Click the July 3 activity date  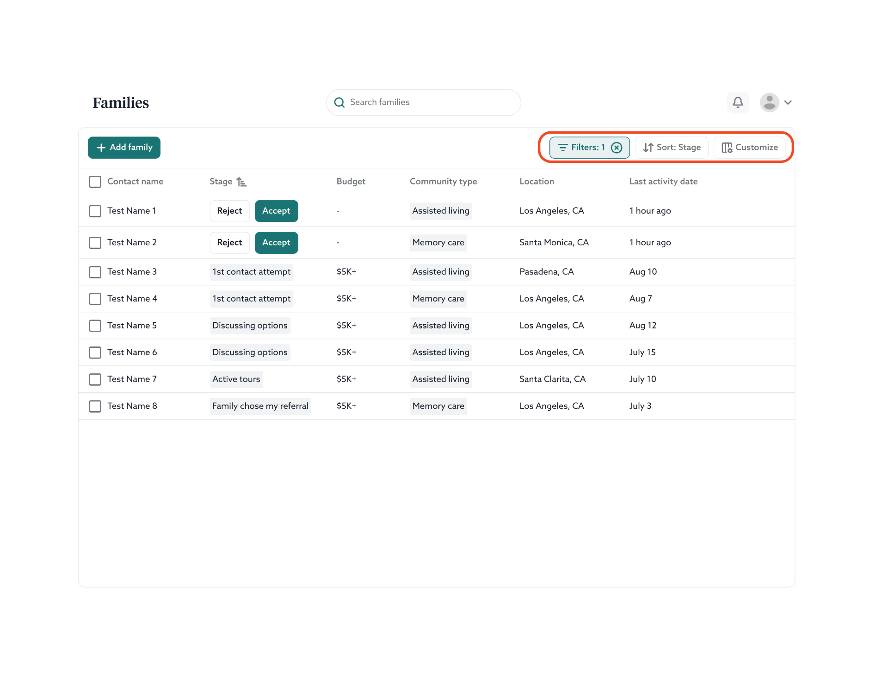(x=640, y=406)
